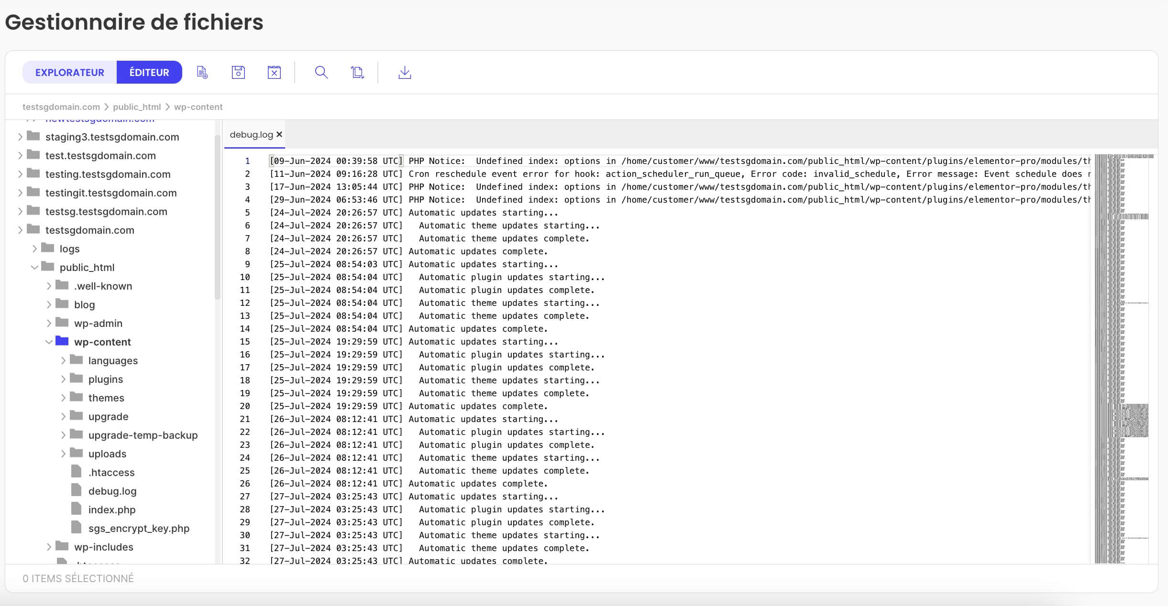
Task: Expand the wp-includes folder chevron
Action: [49, 547]
